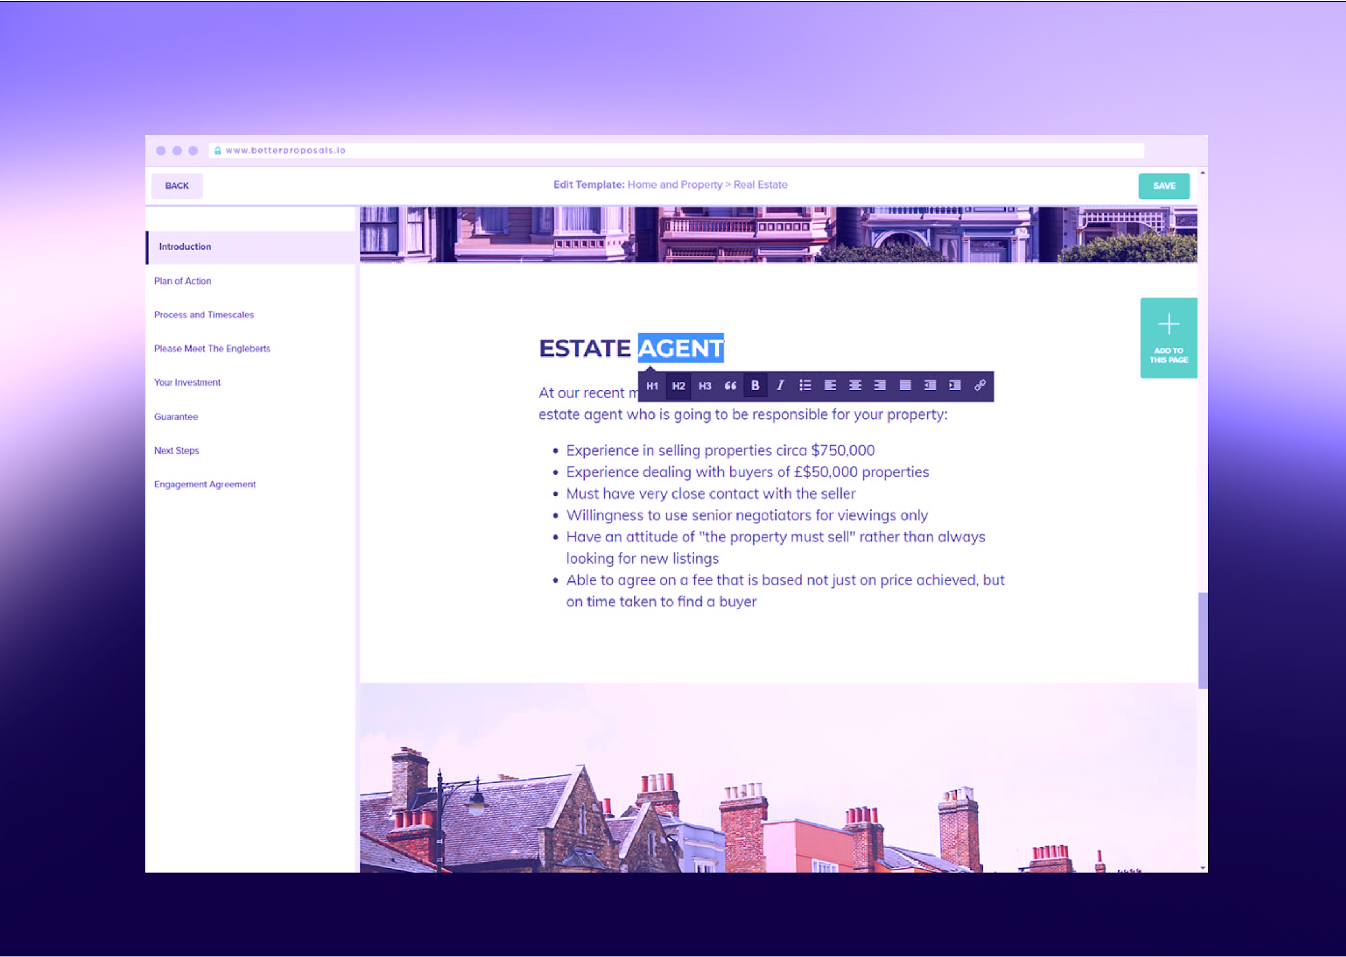Image resolution: width=1346 pixels, height=957 pixels.
Task: Justify the text
Action: click(905, 386)
